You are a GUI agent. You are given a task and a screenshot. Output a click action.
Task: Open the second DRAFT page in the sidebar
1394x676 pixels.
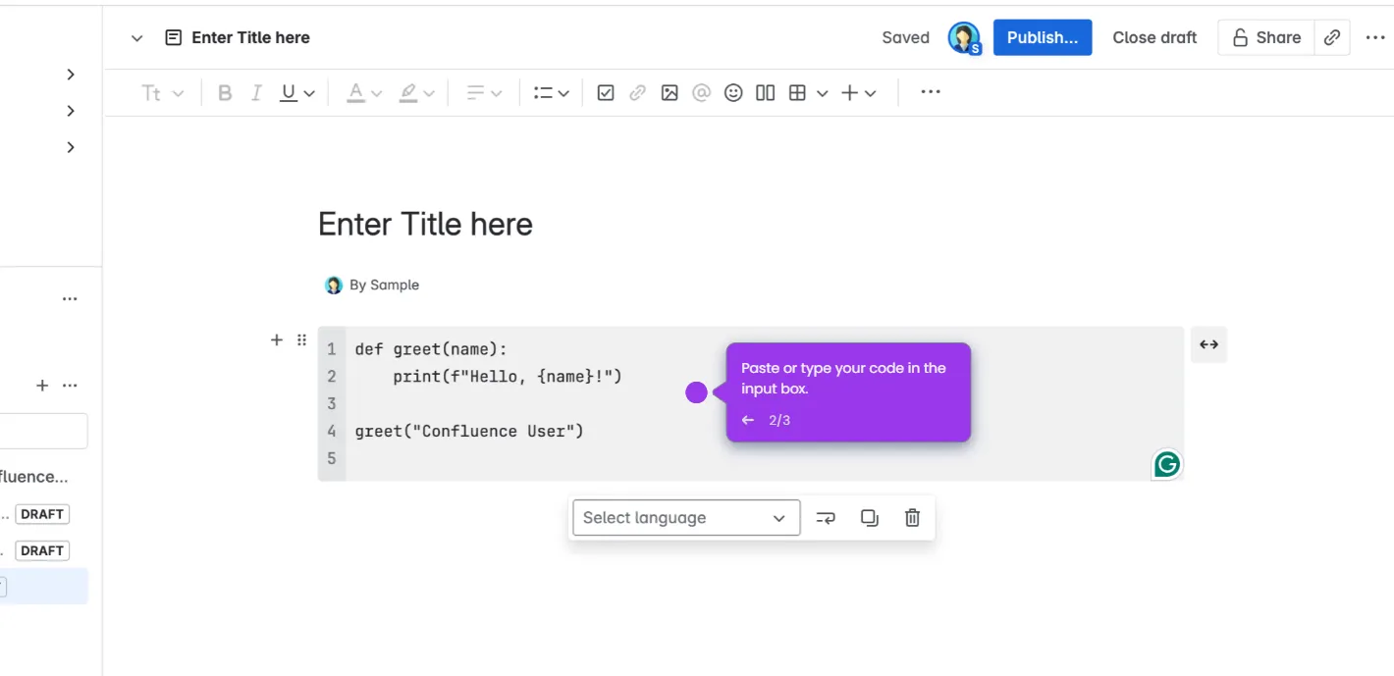click(42, 550)
